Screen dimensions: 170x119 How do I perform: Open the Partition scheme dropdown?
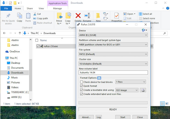click(x=113, y=44)
